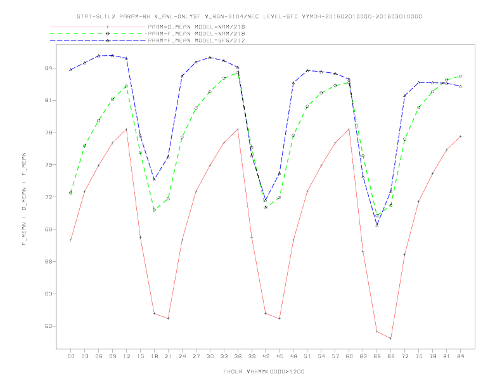
Task: Click x-axis hour label 78
Action: click(433, 356)
